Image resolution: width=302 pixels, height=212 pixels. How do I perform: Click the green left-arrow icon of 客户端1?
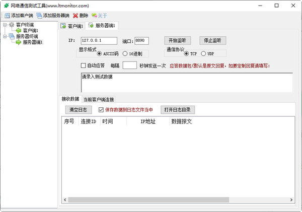tap(19, 30)
